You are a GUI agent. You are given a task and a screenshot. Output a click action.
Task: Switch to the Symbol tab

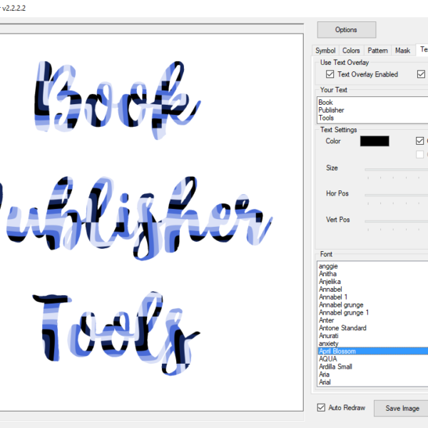pyautogui.click(x=325, y=51)
